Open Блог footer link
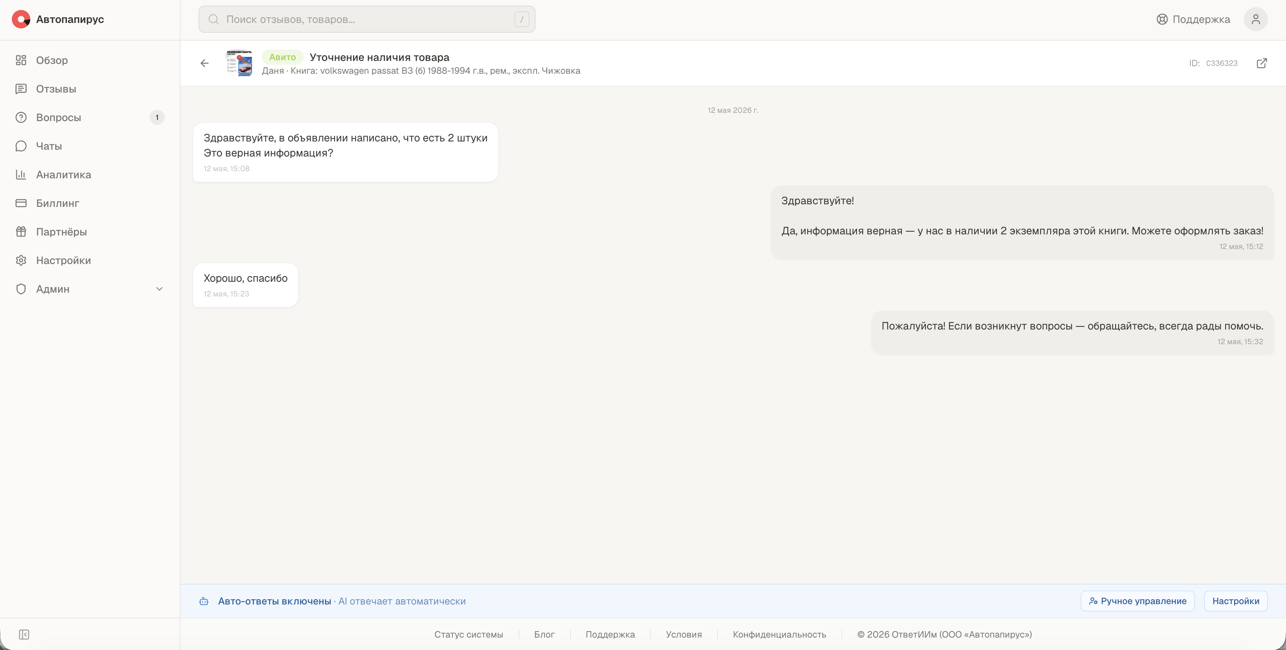This screenshot has width=1286, height=650. tap(544, 635)
